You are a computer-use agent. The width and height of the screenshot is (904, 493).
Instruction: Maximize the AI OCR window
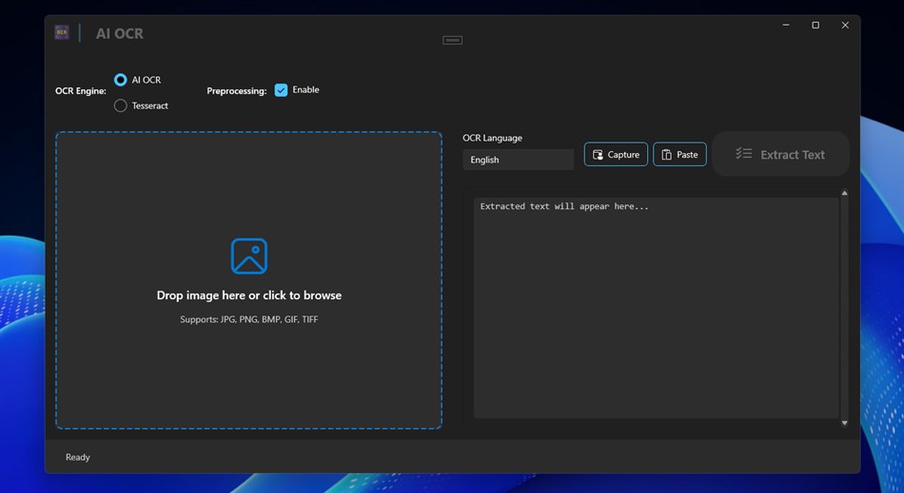(816, 26)
